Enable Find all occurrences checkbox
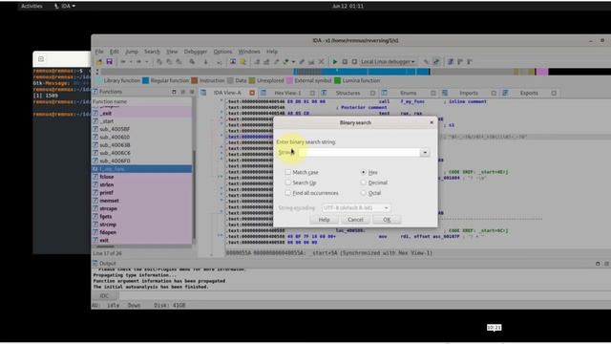 coord(287,193)
